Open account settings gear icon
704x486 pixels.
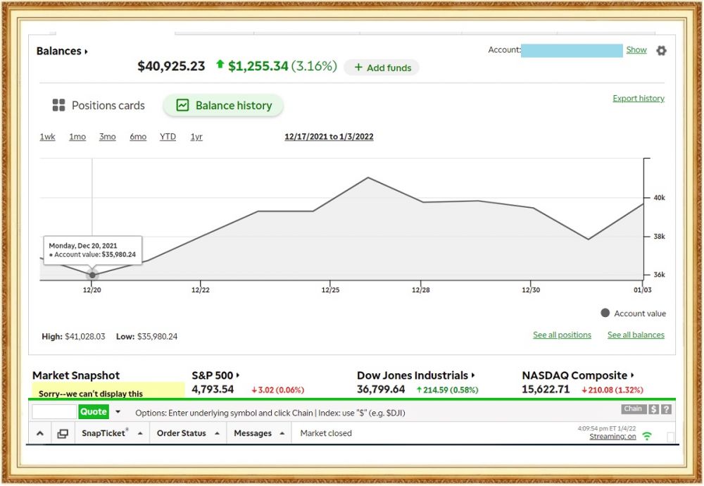pos(661,51)
